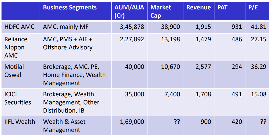Click the IIFL Wealth row label
Image resolution: width=271 pixels, height=137 pixels.
pos(20,122)
